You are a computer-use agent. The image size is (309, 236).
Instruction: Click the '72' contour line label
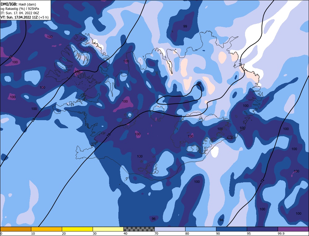[x=263, y=181]
